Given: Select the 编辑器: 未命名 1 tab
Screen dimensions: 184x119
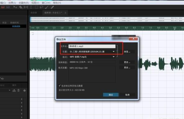Looking at the screenshot, I should [x=53, y=13].
